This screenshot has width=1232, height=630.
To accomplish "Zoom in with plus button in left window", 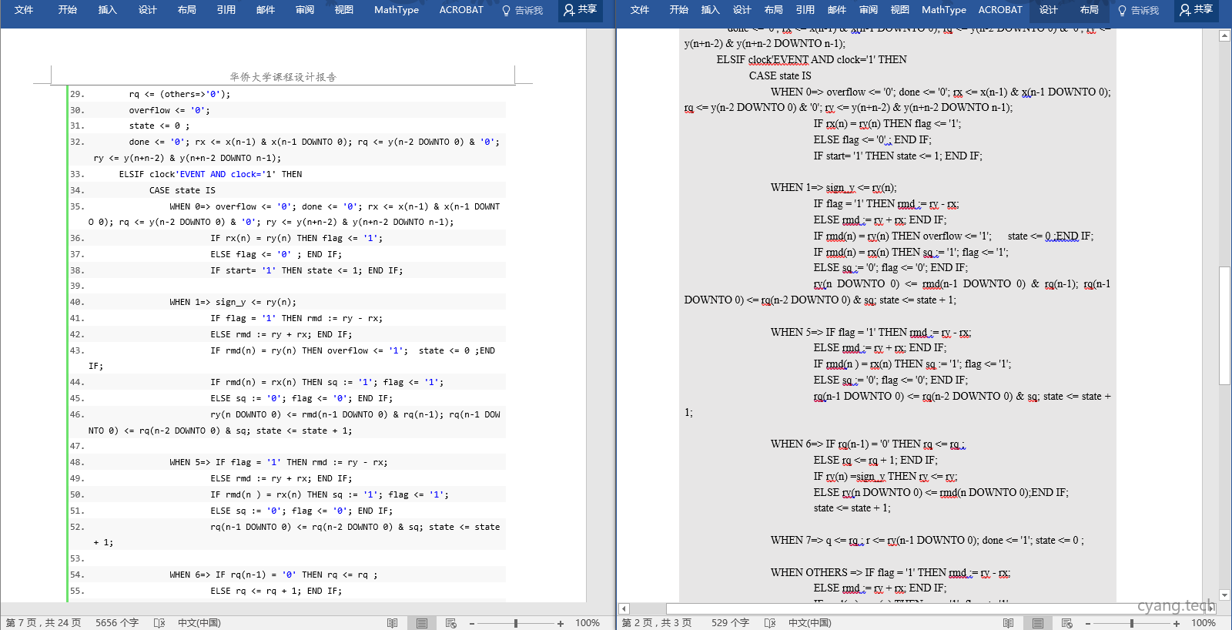I will click(x=561, y=623).
